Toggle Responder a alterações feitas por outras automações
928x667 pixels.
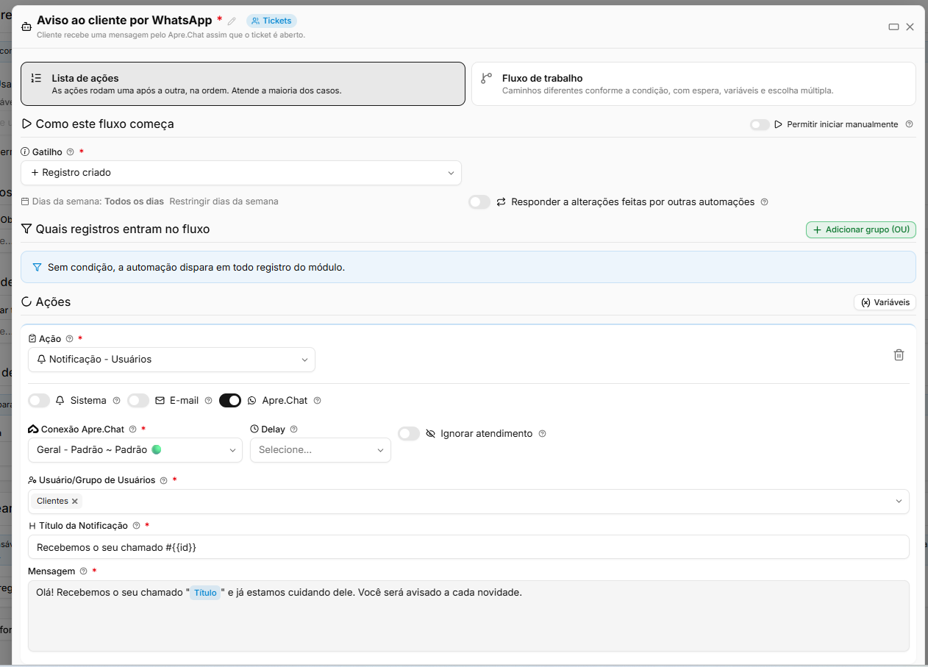click(479, 201)
